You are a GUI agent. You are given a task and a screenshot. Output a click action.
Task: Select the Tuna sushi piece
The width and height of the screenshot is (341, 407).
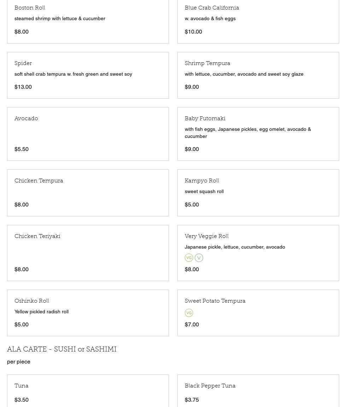pos(22,386)
